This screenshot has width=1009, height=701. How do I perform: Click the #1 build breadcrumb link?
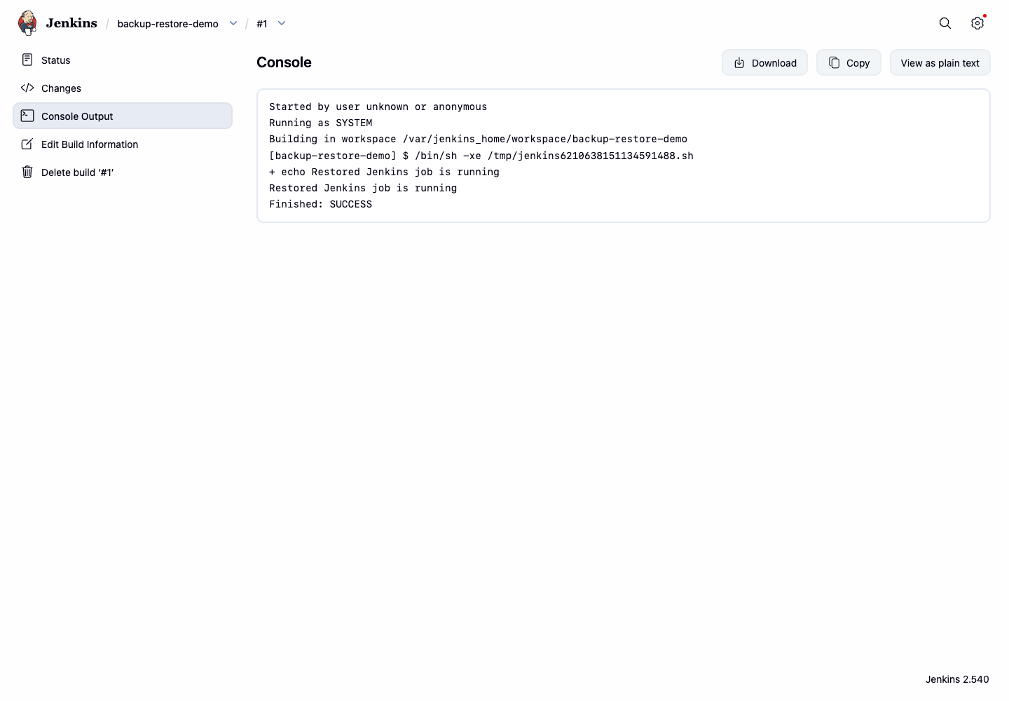click(262, 24)
